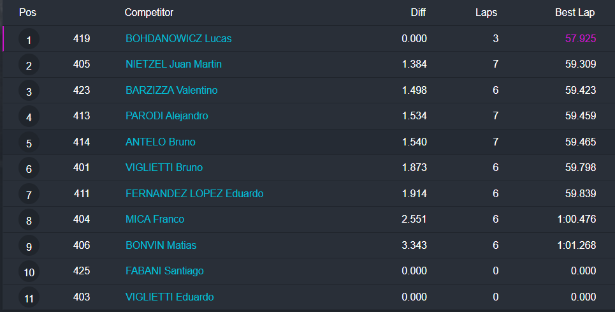The height and width of the screenshot is (312, 615).
Task: Open competitor BOHDANOWICZ Lucas
Action: pyautogui.click(x=178, y=38)
